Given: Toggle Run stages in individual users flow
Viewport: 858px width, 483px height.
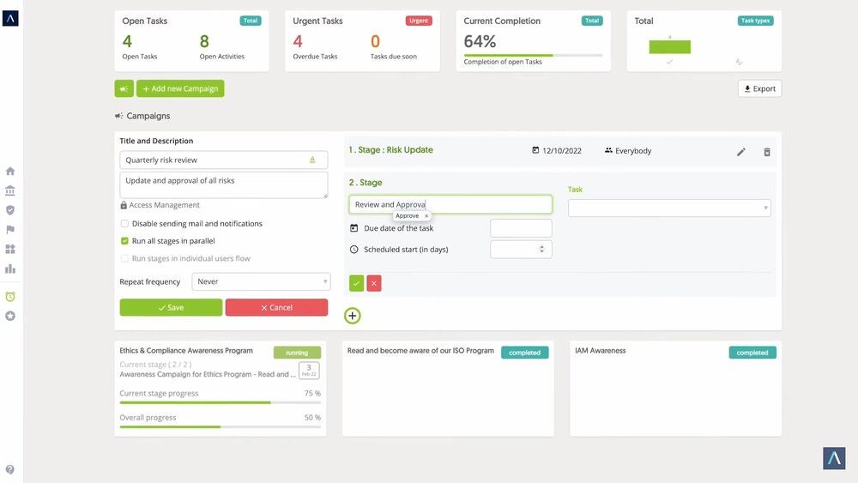Looking at the screenshot, I should point(125,258).
